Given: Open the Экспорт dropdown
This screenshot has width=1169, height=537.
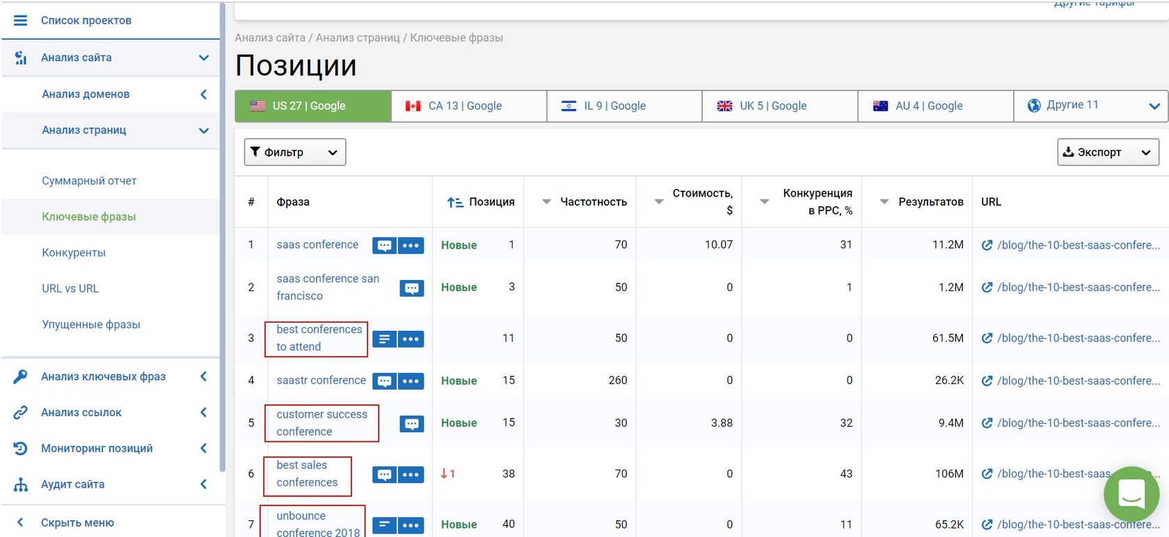Looking at the screenshot, I should [1108, 152].
